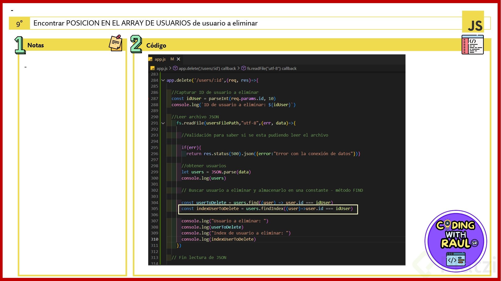This screenshot has width=501, height=281.
Task: Click the code window icon beside Código
Action: click(x=472, y=45)
